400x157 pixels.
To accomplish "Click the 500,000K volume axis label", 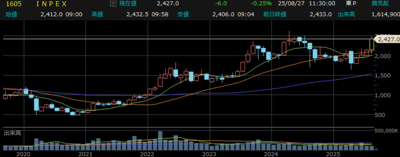I will point(387,131).
